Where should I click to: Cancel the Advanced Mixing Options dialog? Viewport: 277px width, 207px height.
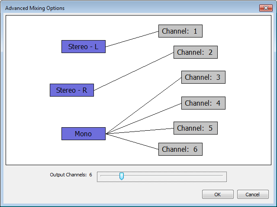click(253, 194)
